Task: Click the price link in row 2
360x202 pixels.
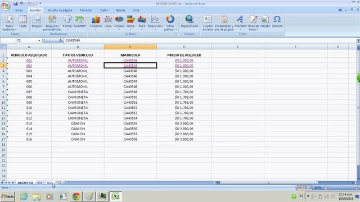Action: [x=184, y=61]
